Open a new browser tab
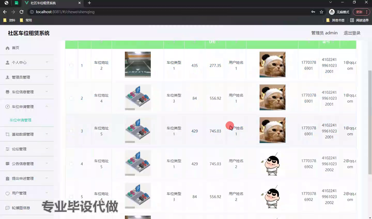 [x=89, y=3]
